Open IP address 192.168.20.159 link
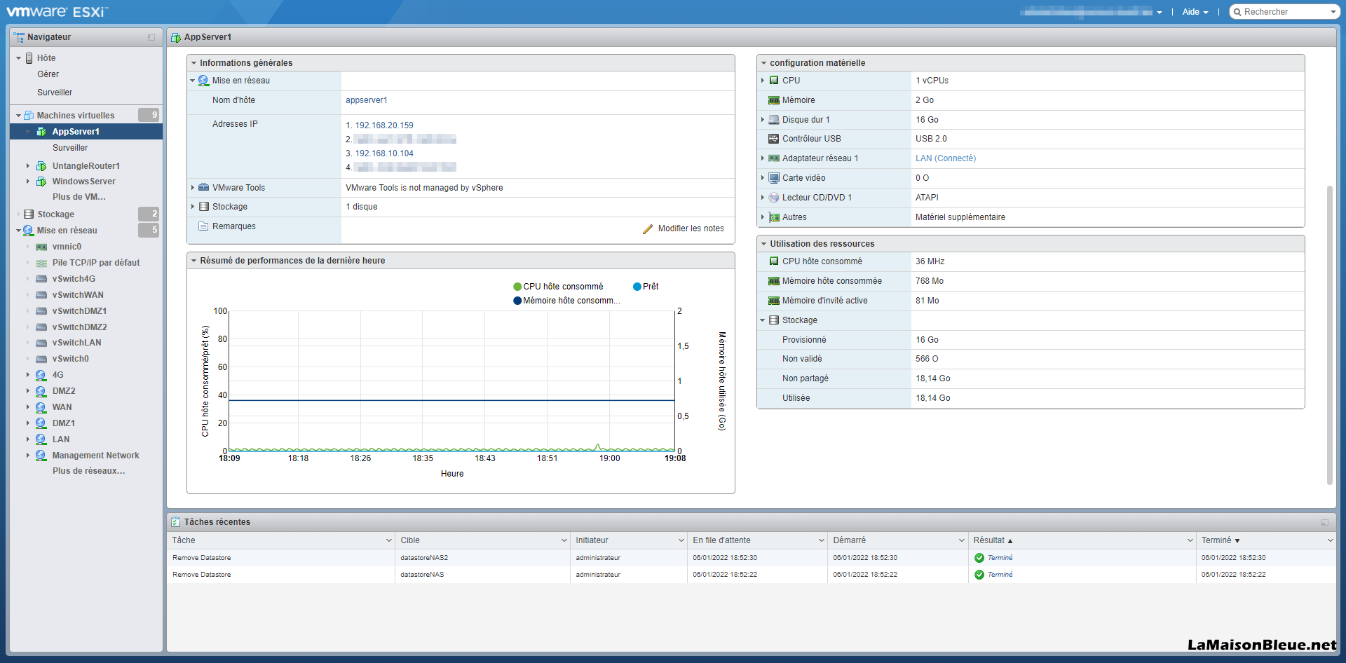 tap(384, 125)
